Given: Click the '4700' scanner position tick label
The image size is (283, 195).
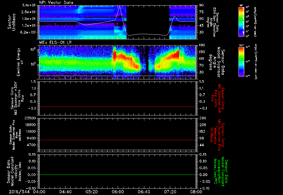Looking at the screenshot, I should (x=32, y=145).
